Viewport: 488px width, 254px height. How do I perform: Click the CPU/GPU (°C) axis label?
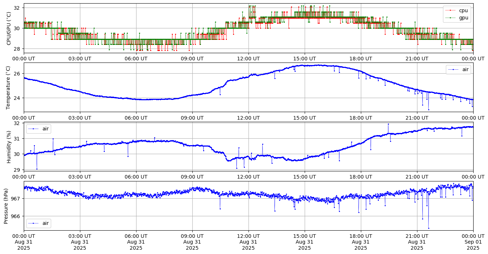click(x=9, y=28)
